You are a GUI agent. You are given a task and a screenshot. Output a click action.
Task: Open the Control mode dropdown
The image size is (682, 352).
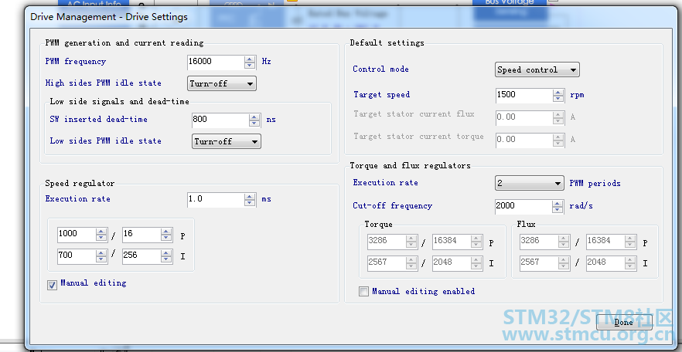click(x=537, y=70)
